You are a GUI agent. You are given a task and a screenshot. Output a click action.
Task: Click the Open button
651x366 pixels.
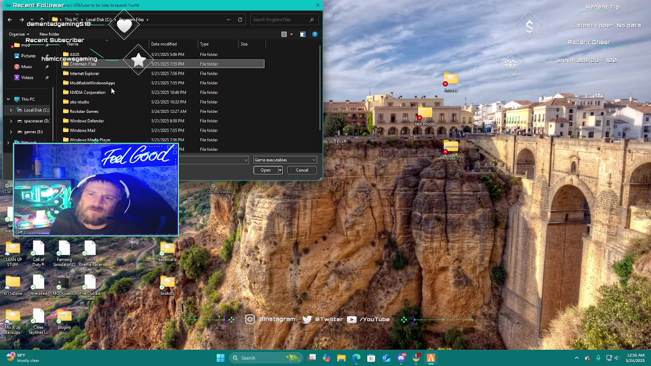[265, 170]
